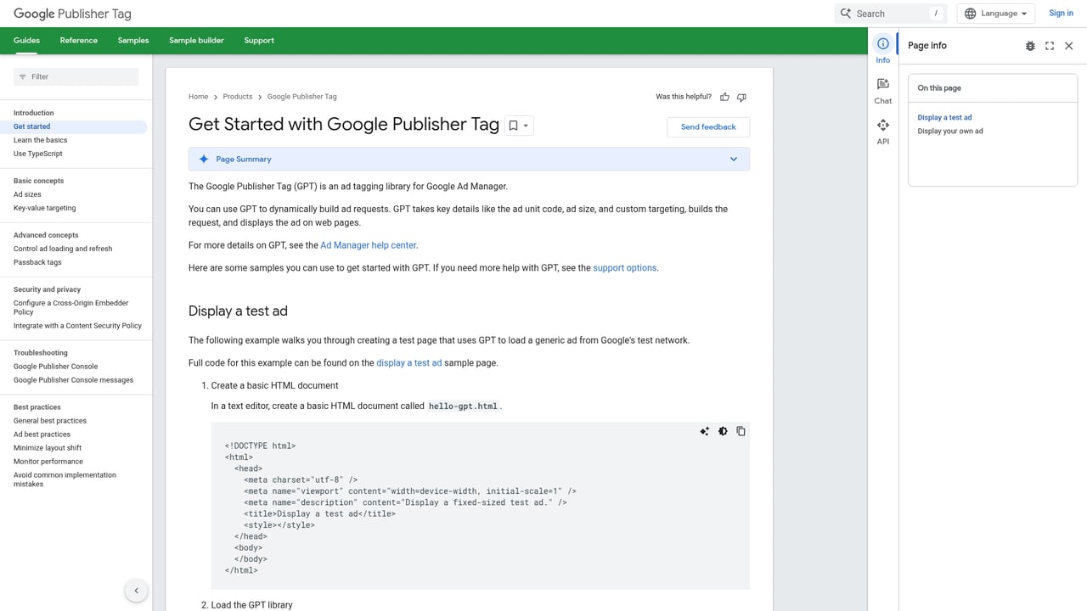The image size is (1087, 611).
Task: Open the bookmark options dropdown arrow
Action: pyautogui.click(x=527, y=125)
